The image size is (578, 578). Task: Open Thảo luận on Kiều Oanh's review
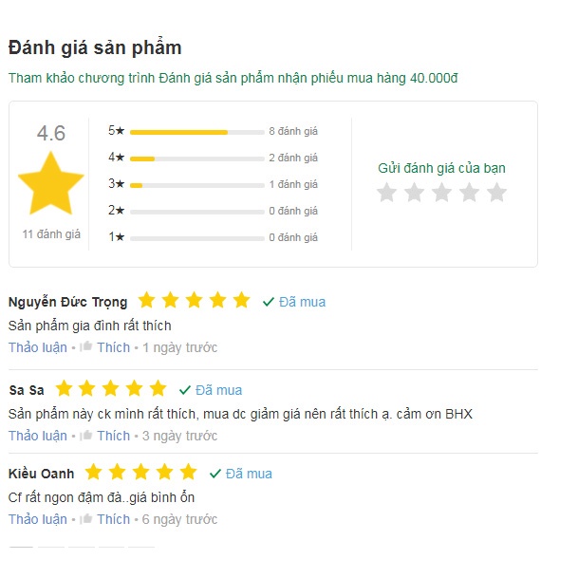coord(38,519)
